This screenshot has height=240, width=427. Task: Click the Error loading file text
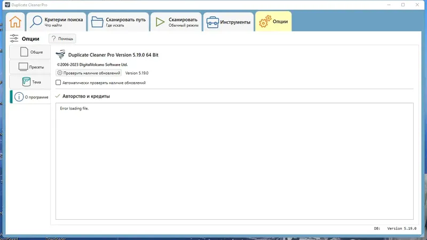(x=74, y=108)
